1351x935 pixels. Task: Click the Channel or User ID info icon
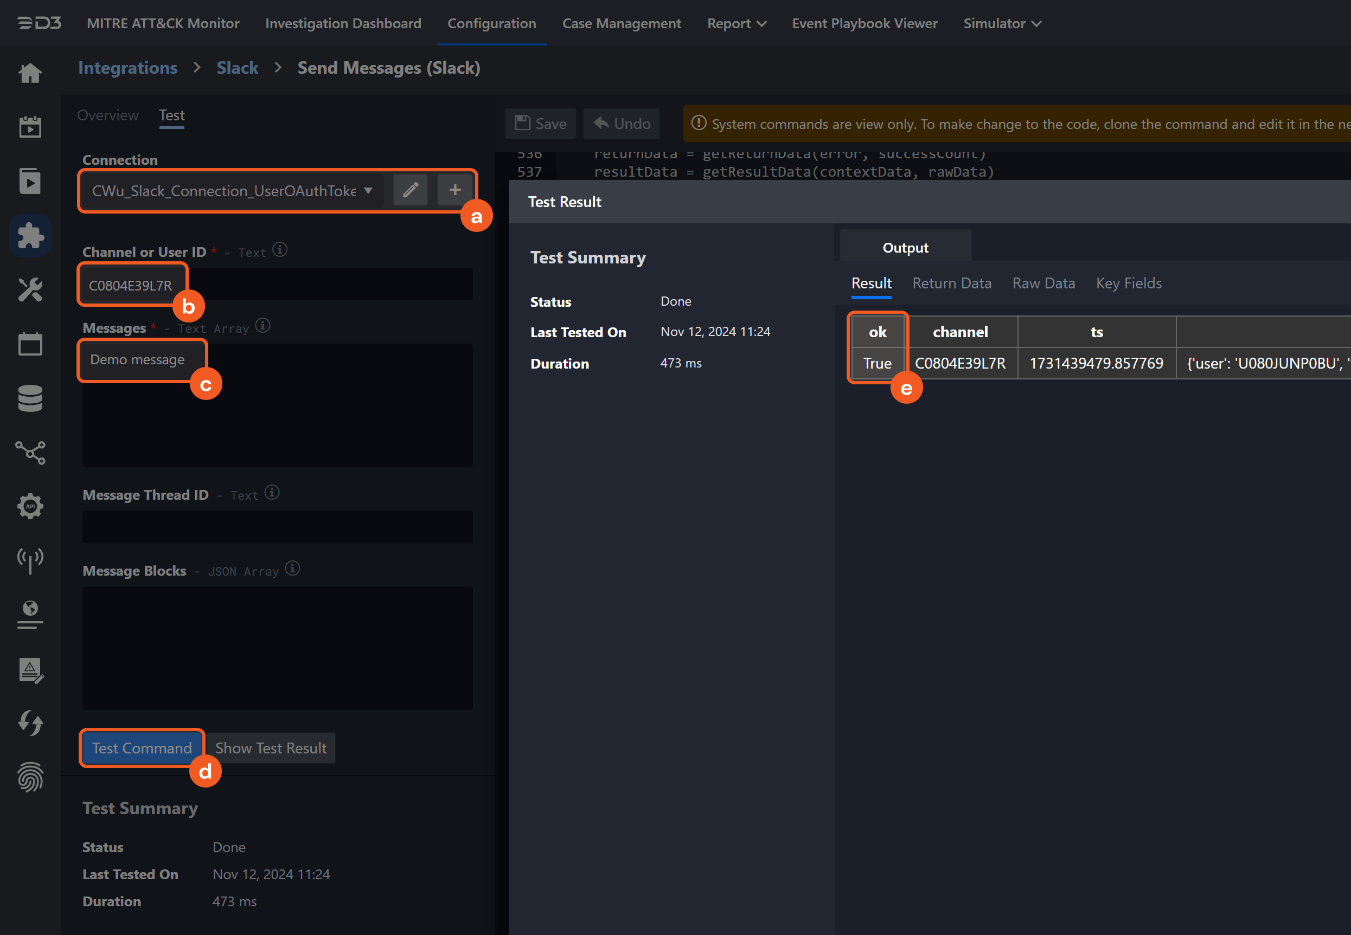280,250
